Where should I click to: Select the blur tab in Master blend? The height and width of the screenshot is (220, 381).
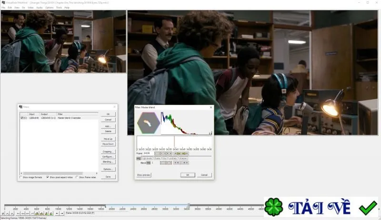tap(165, 158)
